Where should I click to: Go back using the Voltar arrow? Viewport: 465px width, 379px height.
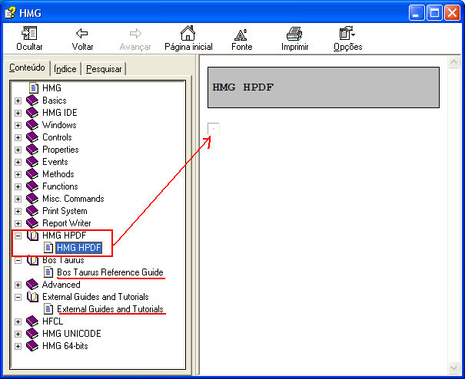tap(82, 35)
